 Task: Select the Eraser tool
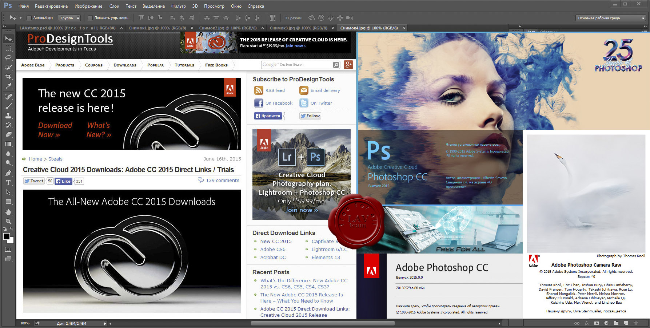point(8,134)
